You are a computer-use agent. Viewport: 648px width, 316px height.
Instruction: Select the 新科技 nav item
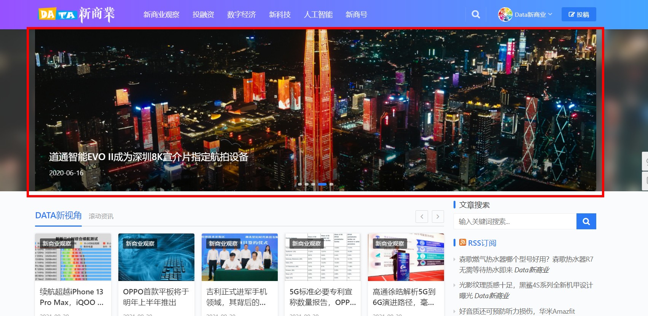[x=280, y=14]
